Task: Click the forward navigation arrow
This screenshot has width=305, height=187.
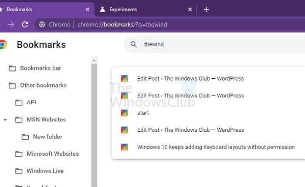Action: [x=11, y=24]
